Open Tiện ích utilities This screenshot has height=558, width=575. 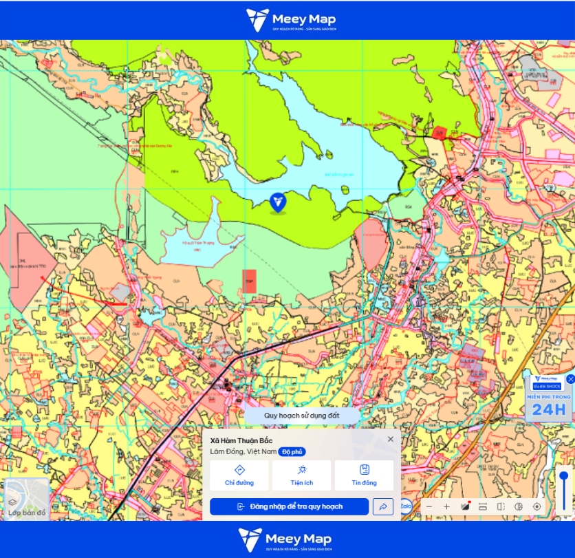[302, 475]
